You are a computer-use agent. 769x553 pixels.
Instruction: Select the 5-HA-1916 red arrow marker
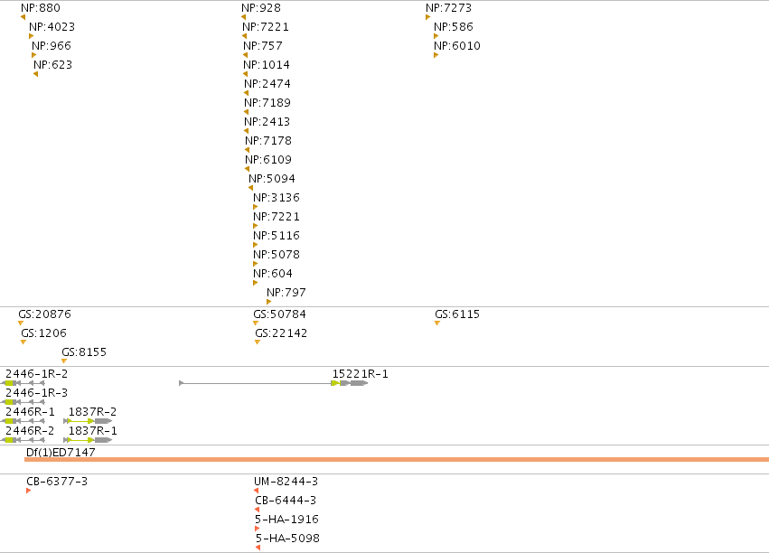pyautogui.click(x=257, y=529)
